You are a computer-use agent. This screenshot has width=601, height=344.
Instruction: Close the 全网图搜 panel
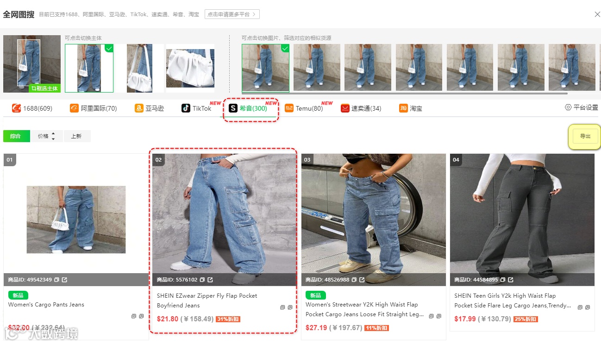(x=597, y=14)
